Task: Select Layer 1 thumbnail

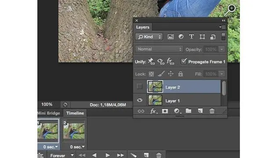Action: pyautogui.click(x=155, y=100)
